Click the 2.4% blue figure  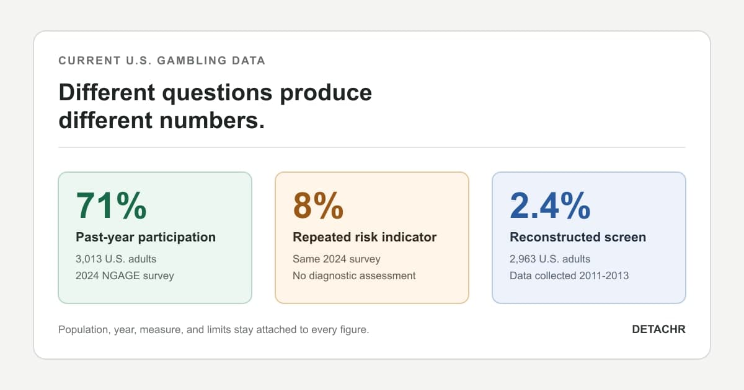click(550, 206)
